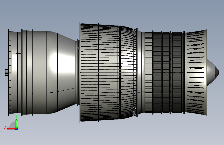Image resolution: width=224 pixels, height=145 pixels.
Task: Click the "X" label of the axis triad
Action: [5, 127]
